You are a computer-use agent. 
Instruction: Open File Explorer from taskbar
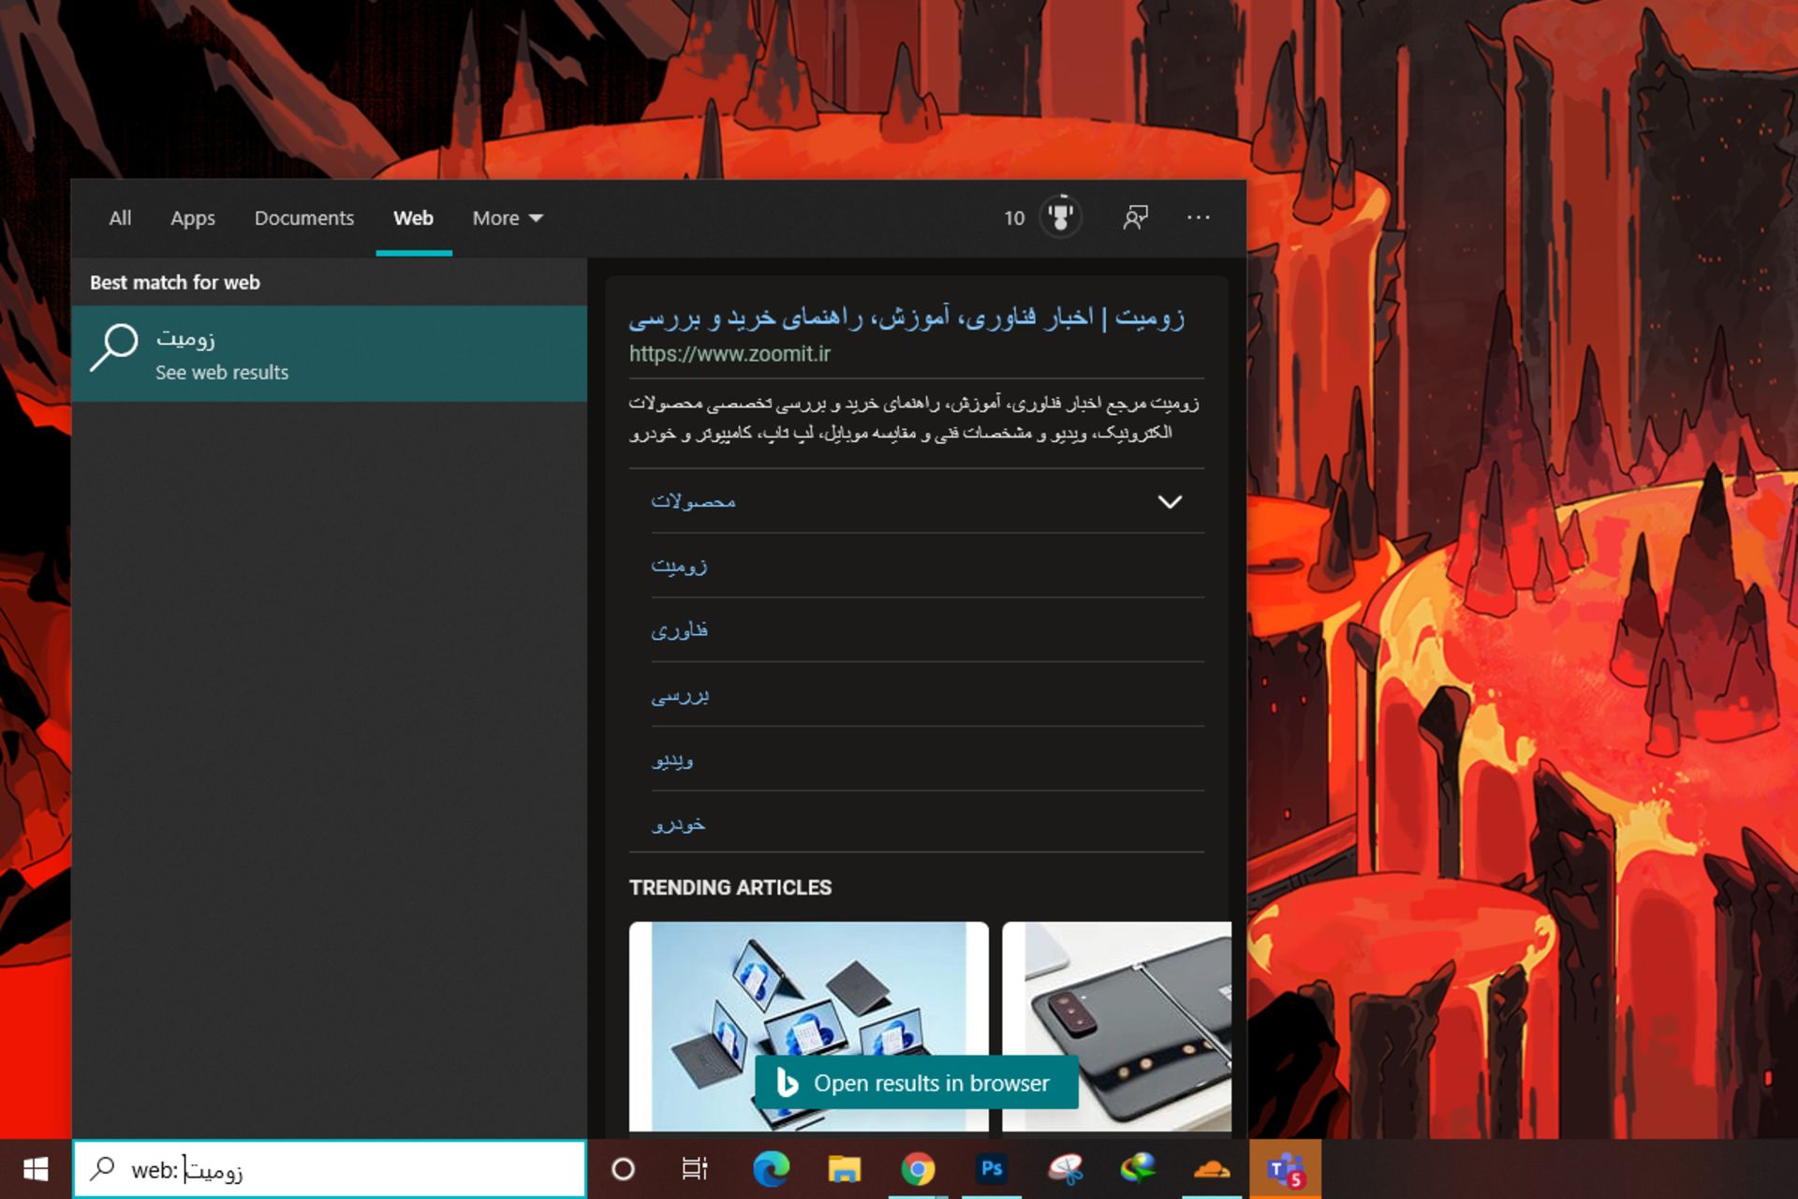pyautogui.click(x=844, y=1169)
